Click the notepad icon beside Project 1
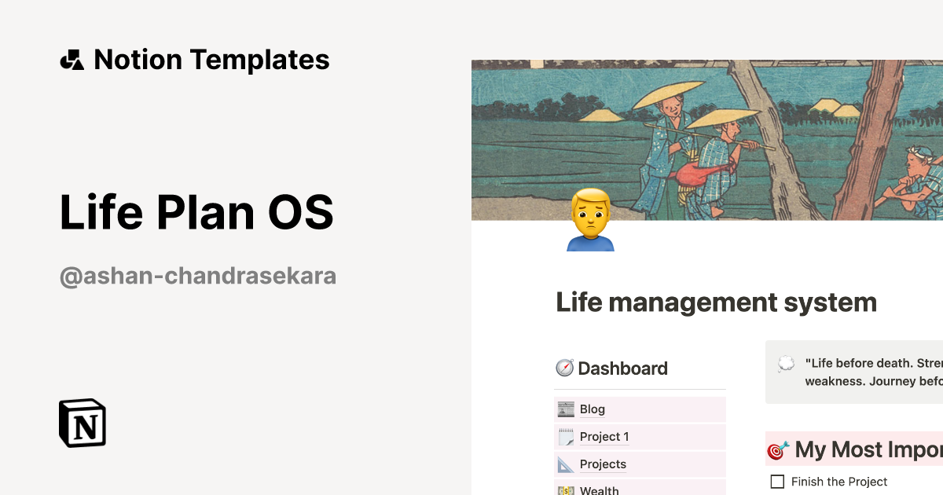Image resolution: width=943 pixels, height=495 pixels. pos(564,436)
